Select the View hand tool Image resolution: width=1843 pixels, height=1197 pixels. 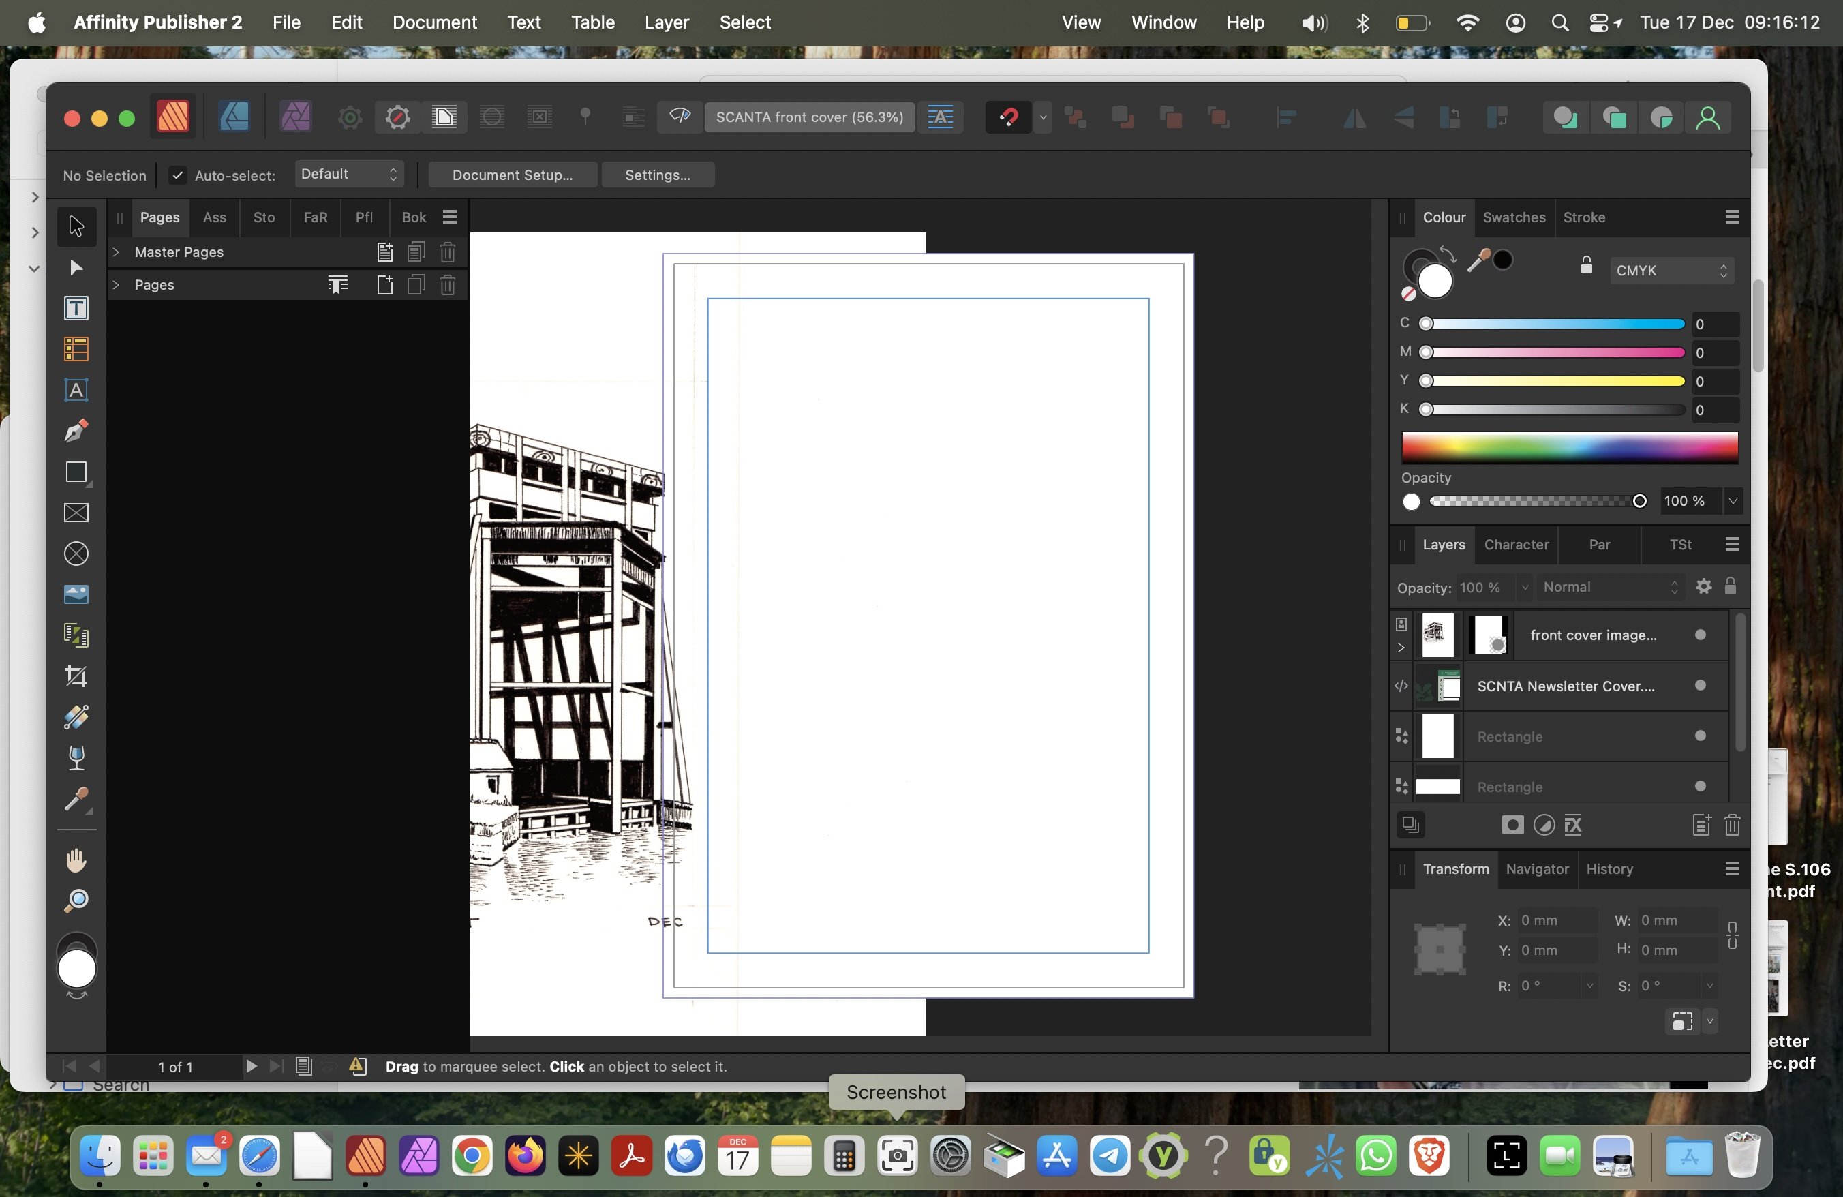tap(76, 860)
